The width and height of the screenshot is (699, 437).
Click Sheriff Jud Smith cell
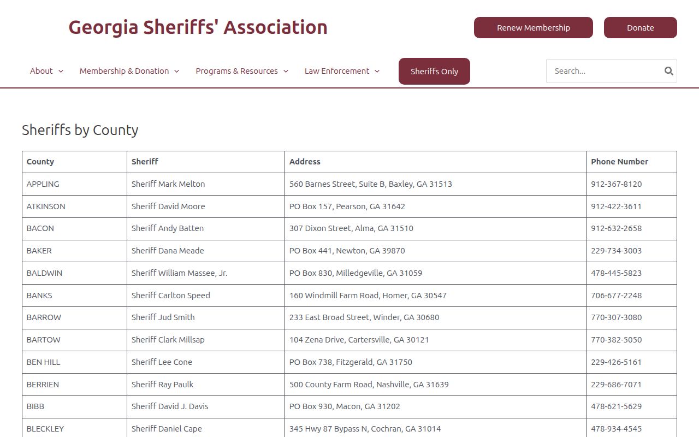pyautogui.click(x=206, y=317)
